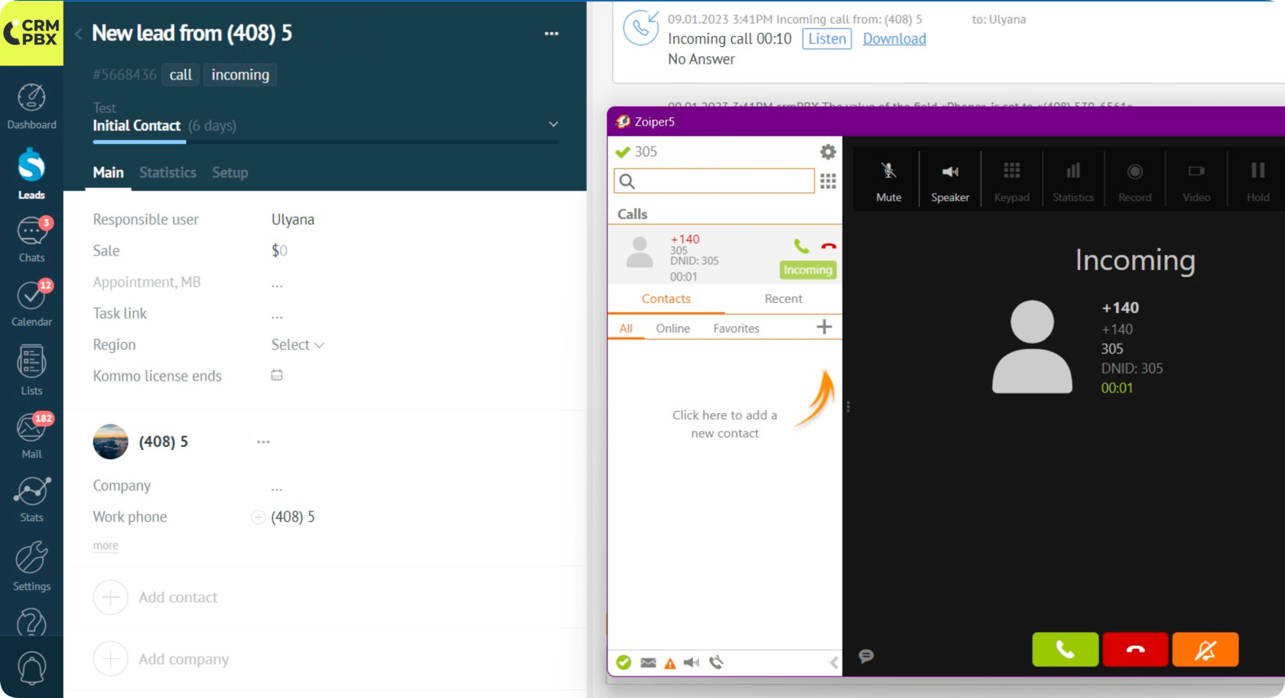Open Chats in the left sidebar

coord(31,239)
